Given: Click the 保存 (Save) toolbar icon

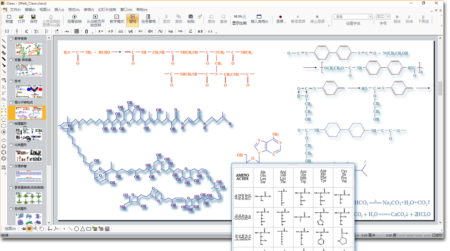Looking at the screenshot, I should click(33, 18).
